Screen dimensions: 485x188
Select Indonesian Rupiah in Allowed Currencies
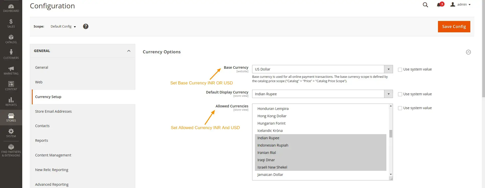click(320, 145)
